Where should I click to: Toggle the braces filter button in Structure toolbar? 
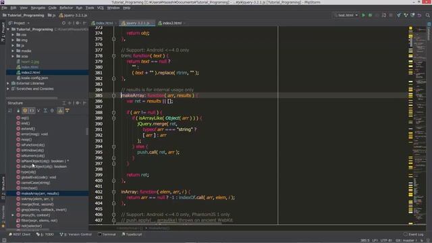point(32,111)
